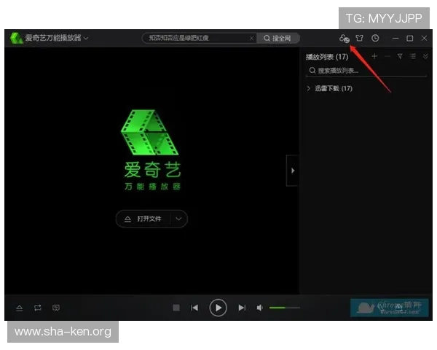437x350 pixels.
Task: Clear the search box with the X
Action: [x=252, y=38]
